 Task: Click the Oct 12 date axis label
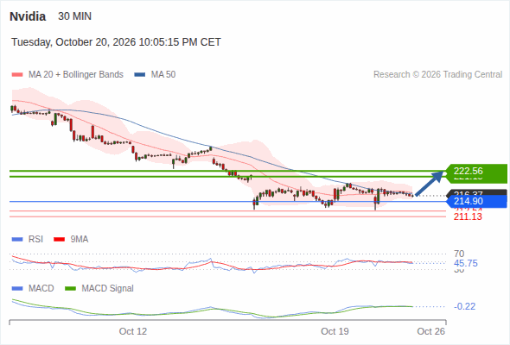[x=133, y=331]
